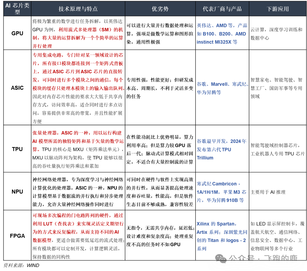The height and width of the screenshot is (271, 307).
Task: Select the 'GPU' row label
Action: [17, 33]
